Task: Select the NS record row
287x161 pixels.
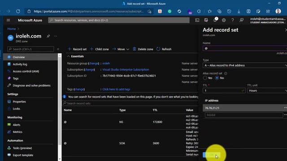Action: (130, 122)
